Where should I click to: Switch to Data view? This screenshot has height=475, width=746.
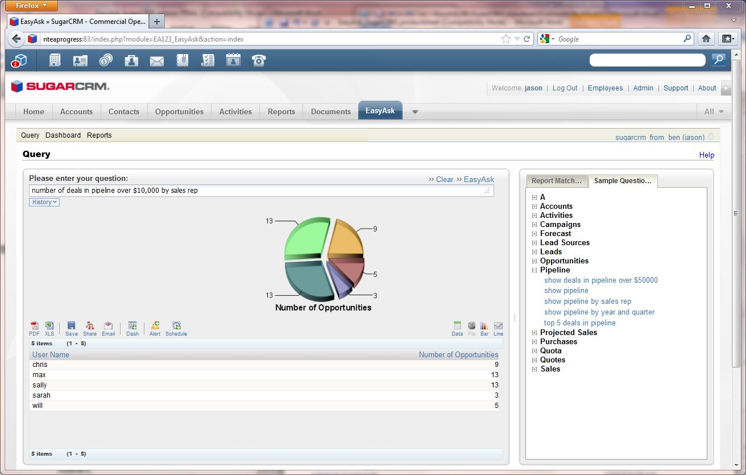click(457, 329)
